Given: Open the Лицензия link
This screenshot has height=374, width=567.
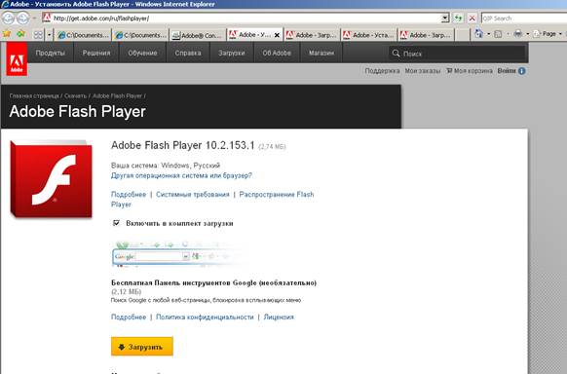Looking at the screenshot, I should point(279,317).
